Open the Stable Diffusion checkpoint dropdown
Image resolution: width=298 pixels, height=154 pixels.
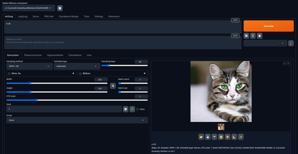click(x=29, y=8)
